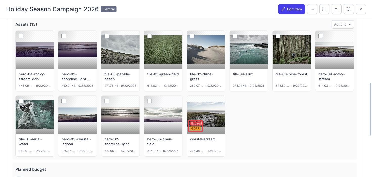Open the tile-04-surf thumbnail
This screenshot has height=177, width=372.
249,50
